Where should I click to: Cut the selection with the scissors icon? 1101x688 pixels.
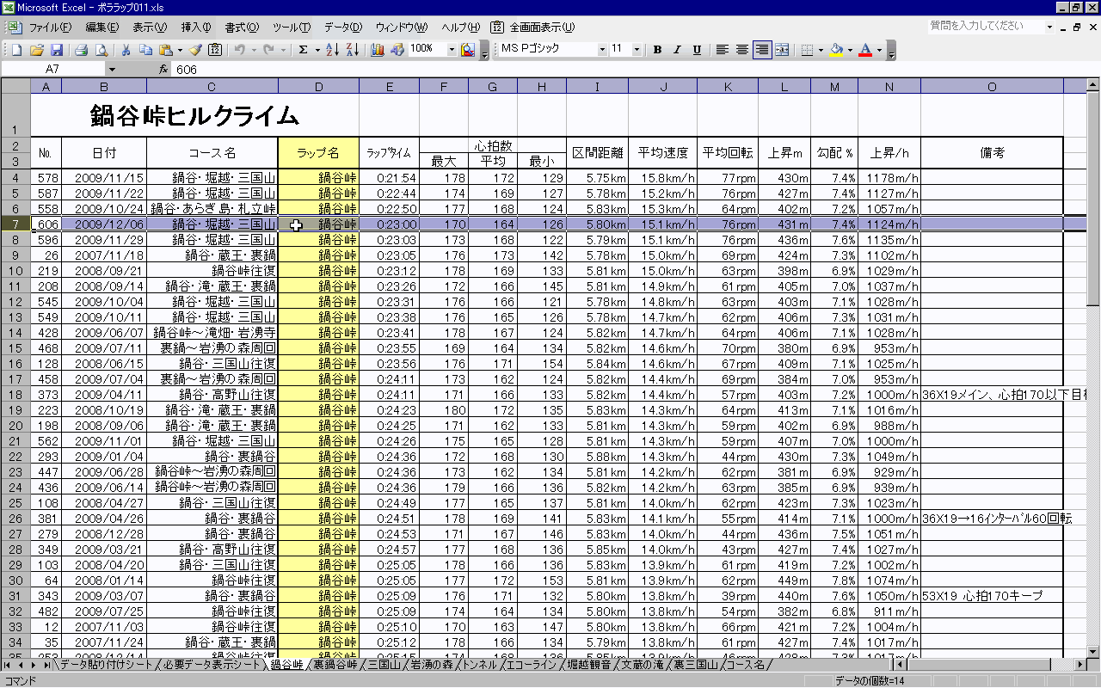click(x=126, y=50)
